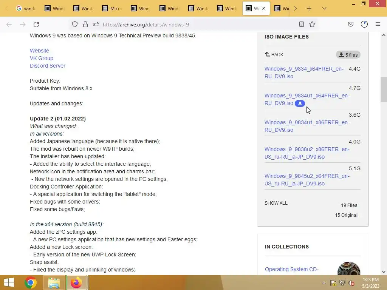
Task: Click the '15 Original' count text
Action: click(x=346, y=215)
